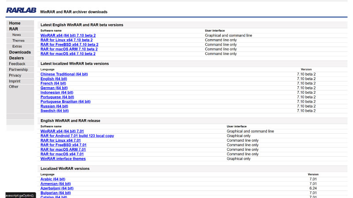Open English (64 bit) beta link
The height and width of the screenshot is (198, 353).
pyautogui.click(x=54, y=79)
